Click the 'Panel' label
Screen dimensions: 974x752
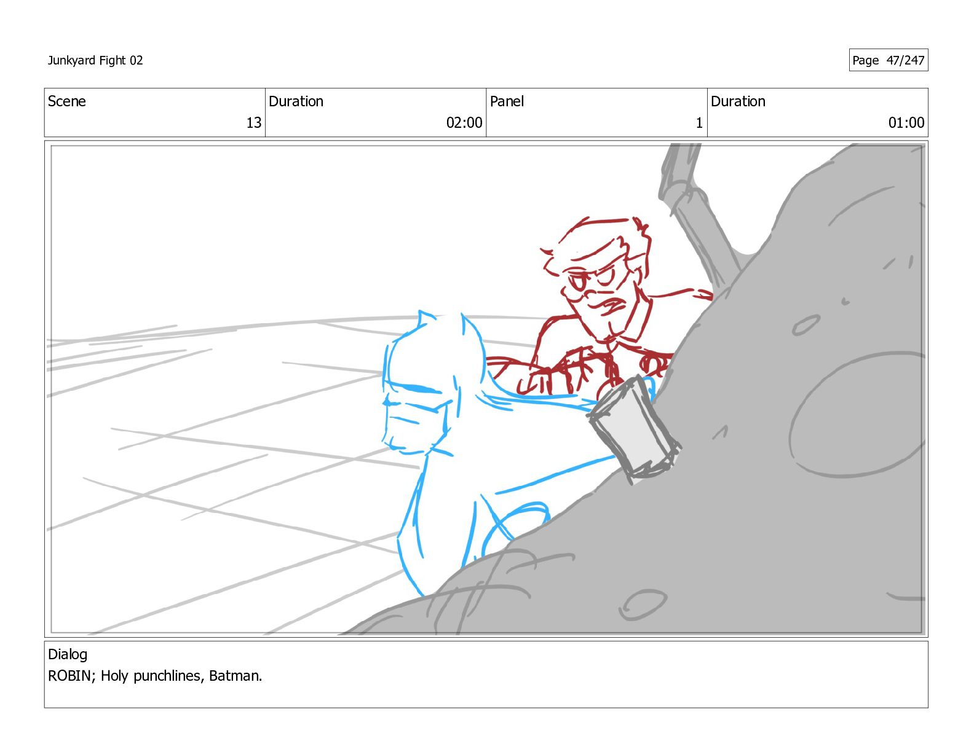pyautogui.click(x=507, y=101)
